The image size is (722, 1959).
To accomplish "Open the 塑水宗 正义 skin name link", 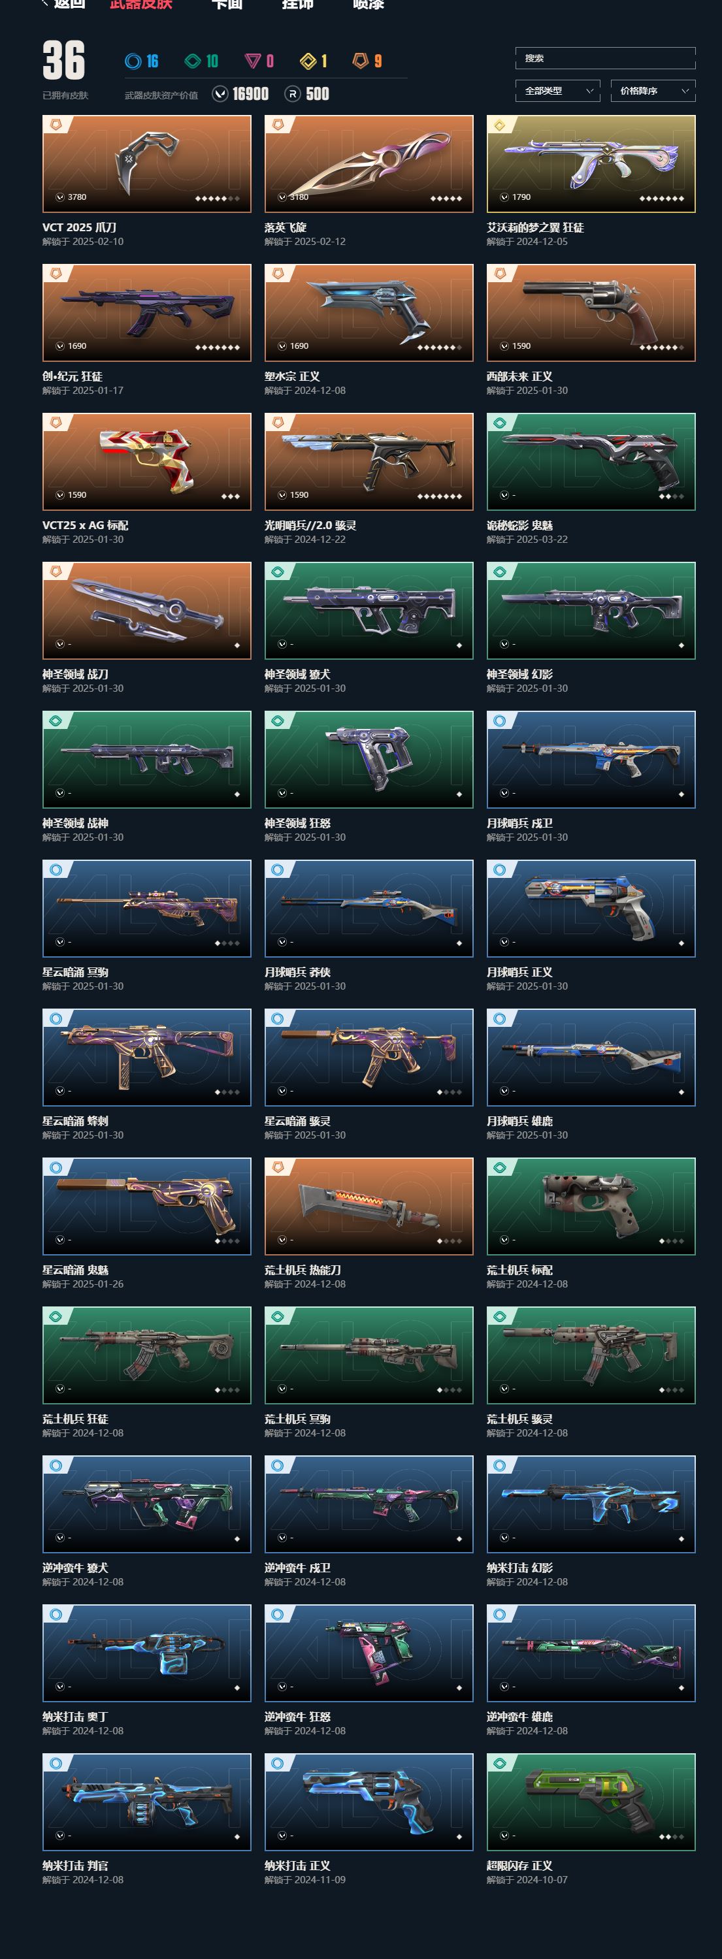I will point(292,376).
